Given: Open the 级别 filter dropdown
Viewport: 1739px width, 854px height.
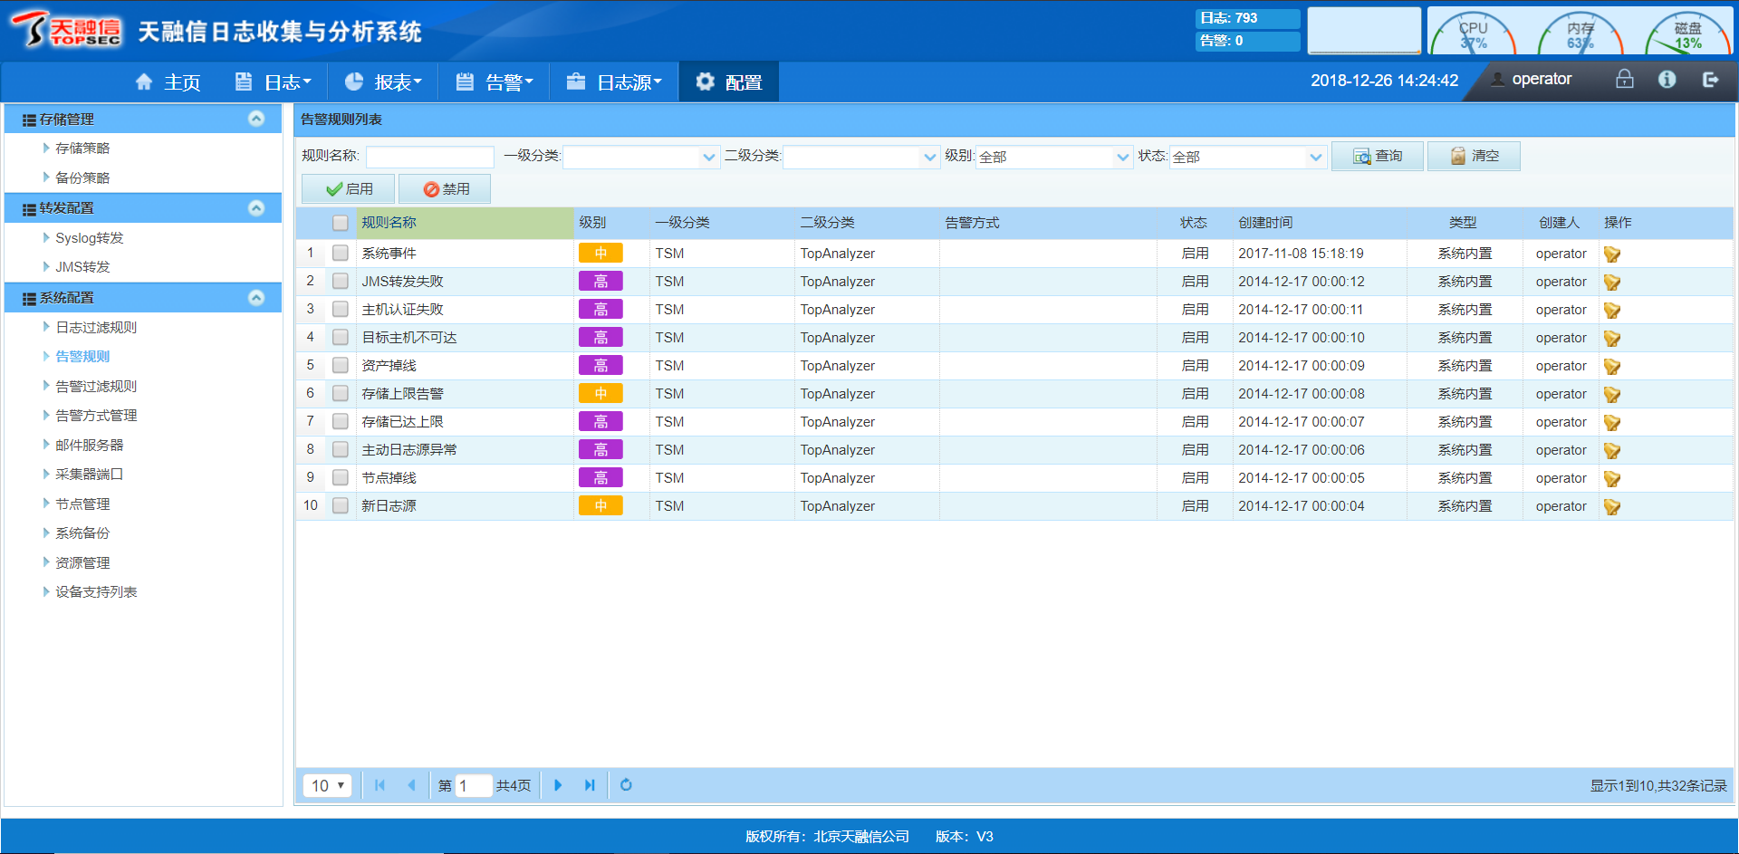Looking at the screenshot, I should 1054,157.
